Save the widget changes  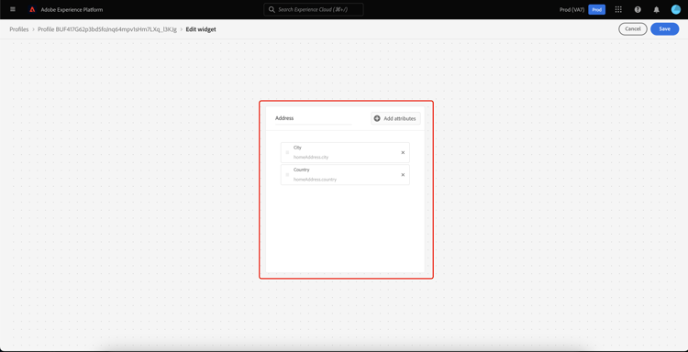click(x=665, y=29)
